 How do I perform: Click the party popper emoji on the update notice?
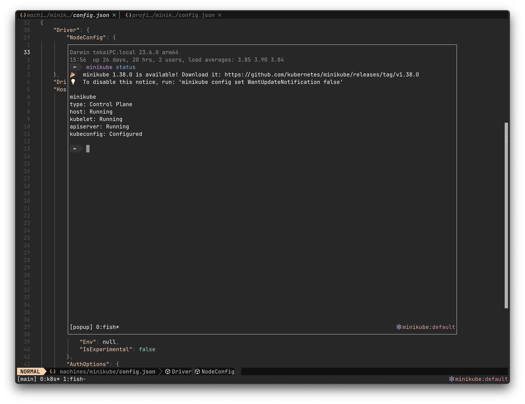[73, 75]
